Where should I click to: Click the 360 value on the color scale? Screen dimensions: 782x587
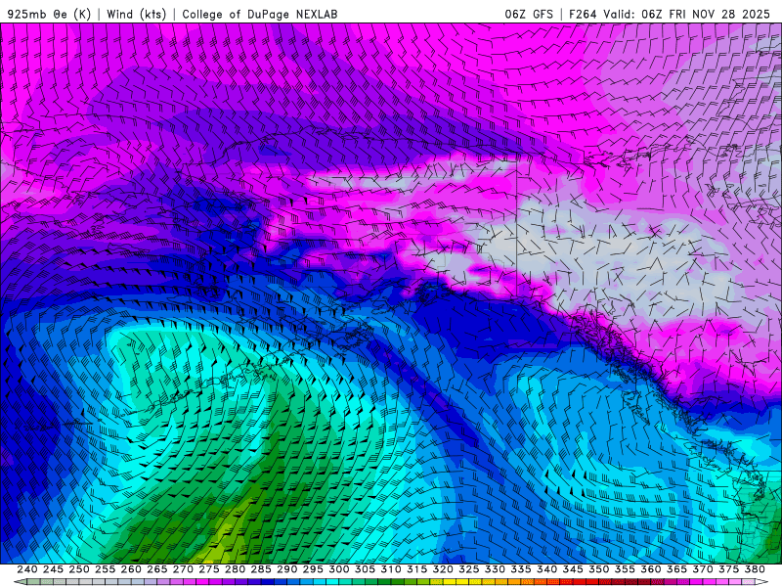click(x=651, y=569)
